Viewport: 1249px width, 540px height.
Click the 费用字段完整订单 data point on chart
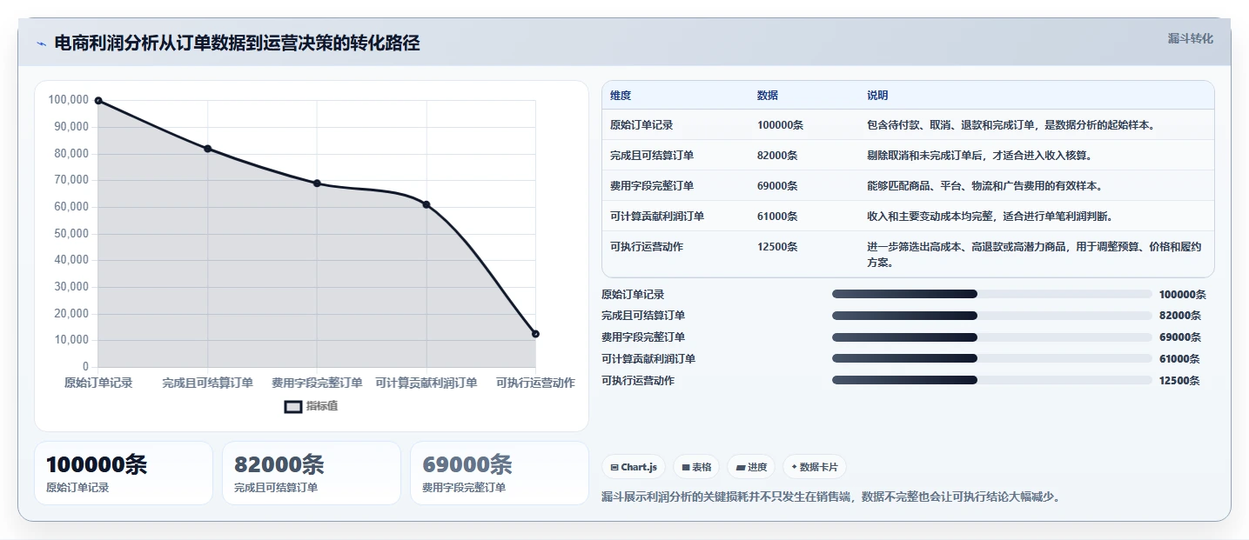tap(317, 183)
